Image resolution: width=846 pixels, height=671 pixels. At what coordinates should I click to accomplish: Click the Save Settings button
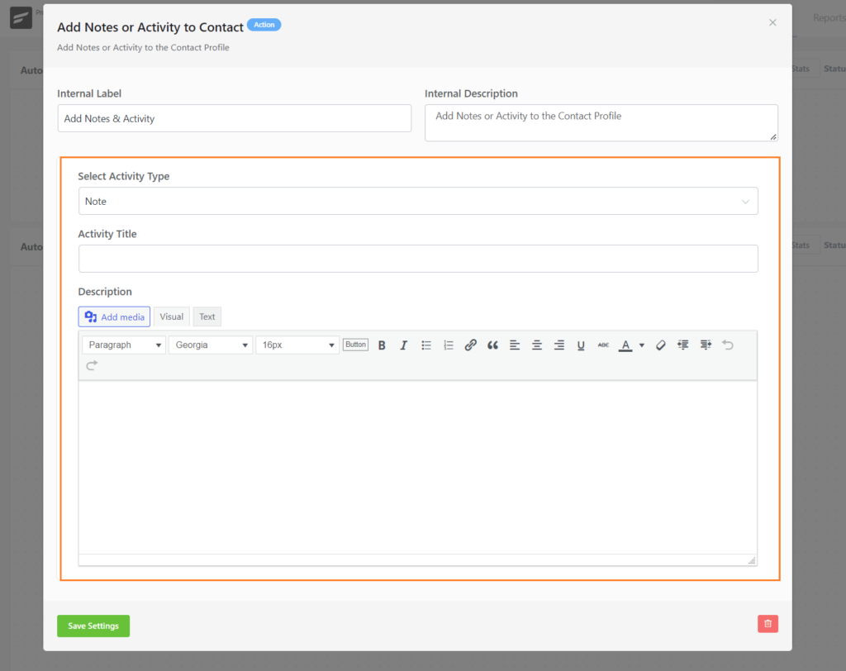93,626
